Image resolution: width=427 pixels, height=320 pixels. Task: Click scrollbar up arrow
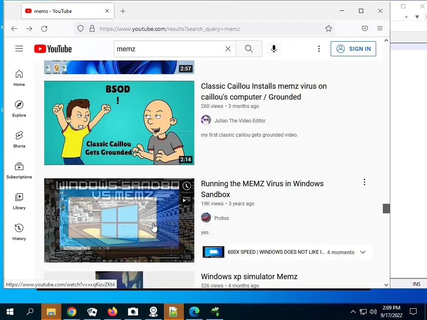point(386,40)
